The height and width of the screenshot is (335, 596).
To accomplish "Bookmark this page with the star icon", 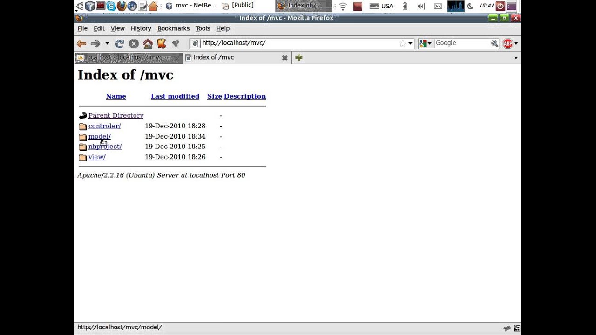I will click(x=402, y=43).
